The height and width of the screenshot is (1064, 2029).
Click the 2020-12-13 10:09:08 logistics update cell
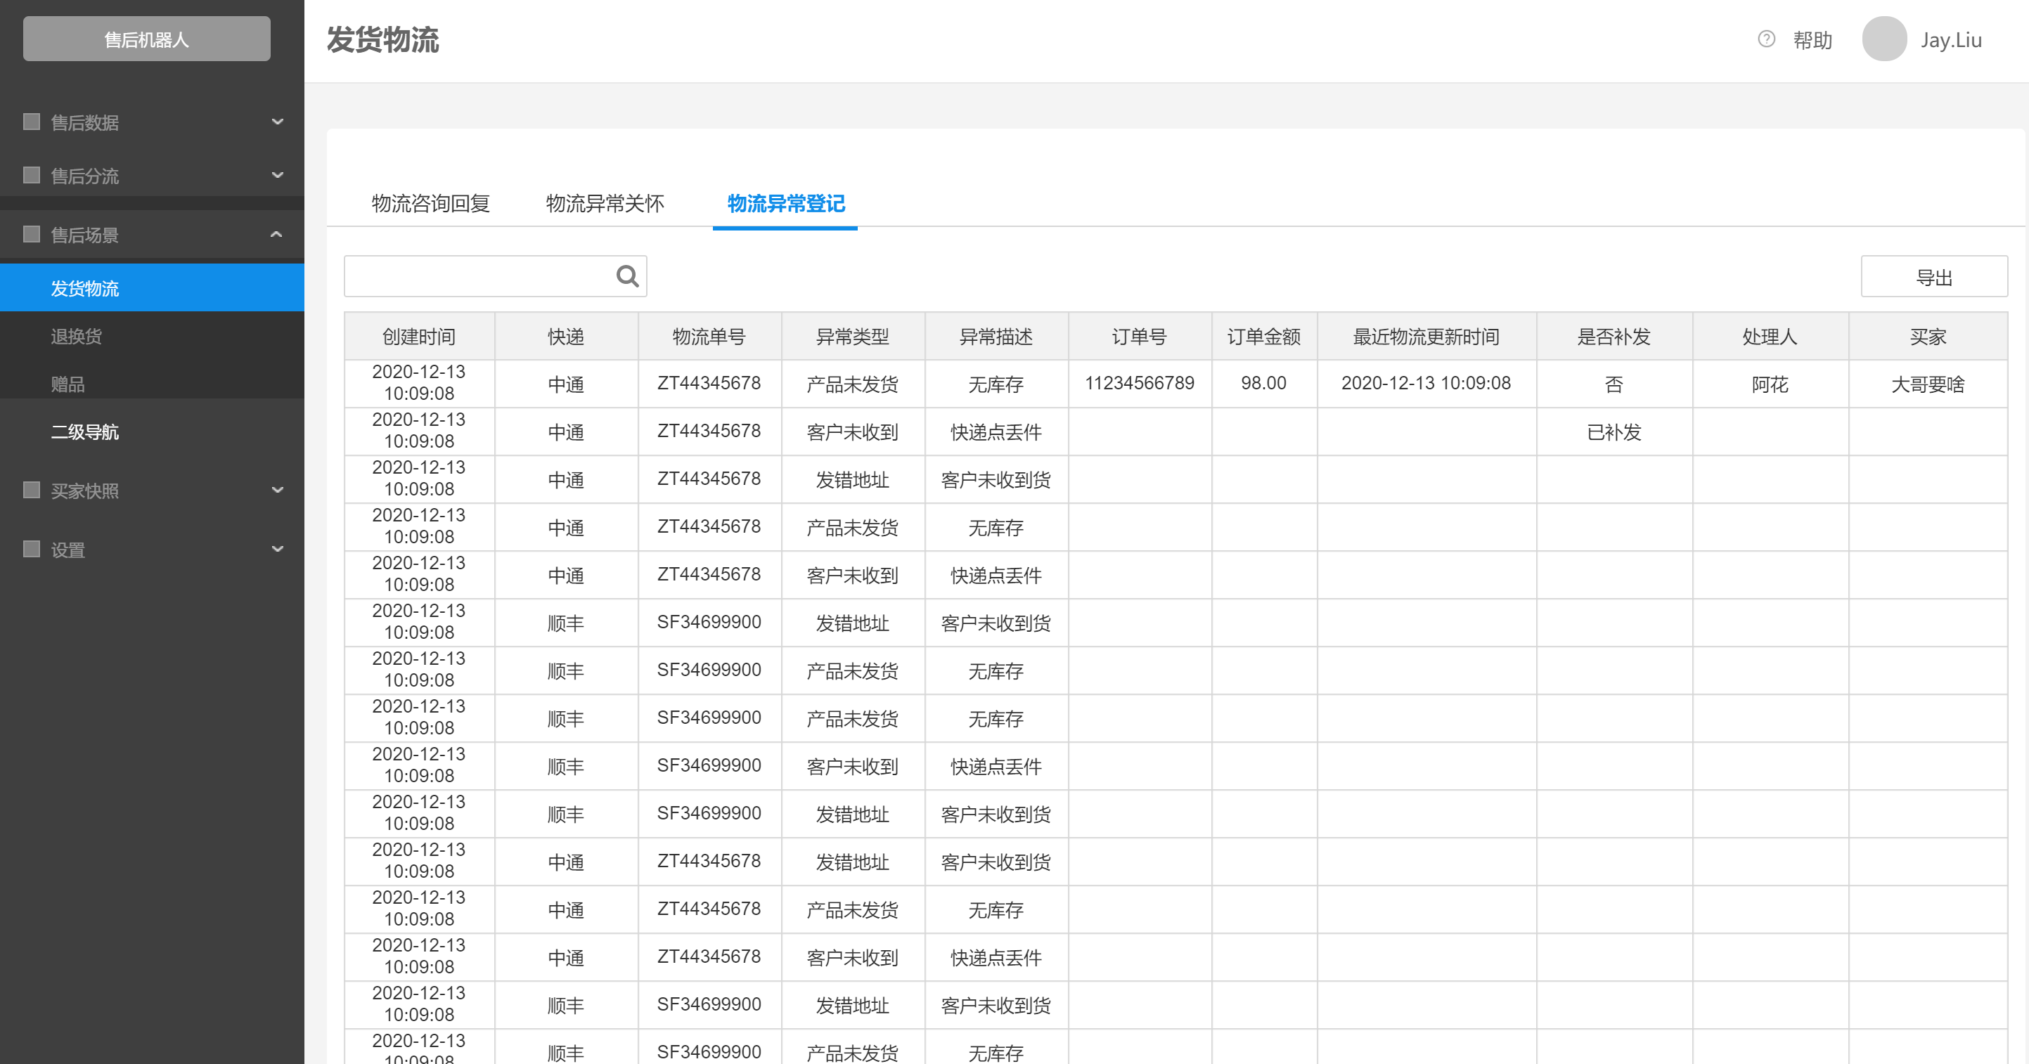click(1426, 383)
